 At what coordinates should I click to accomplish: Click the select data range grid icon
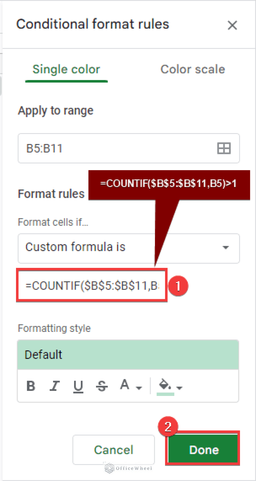[x=224, y=148]
